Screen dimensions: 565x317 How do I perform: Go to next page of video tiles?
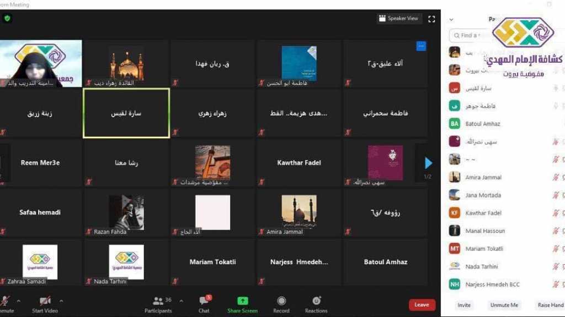coord(428,163)
